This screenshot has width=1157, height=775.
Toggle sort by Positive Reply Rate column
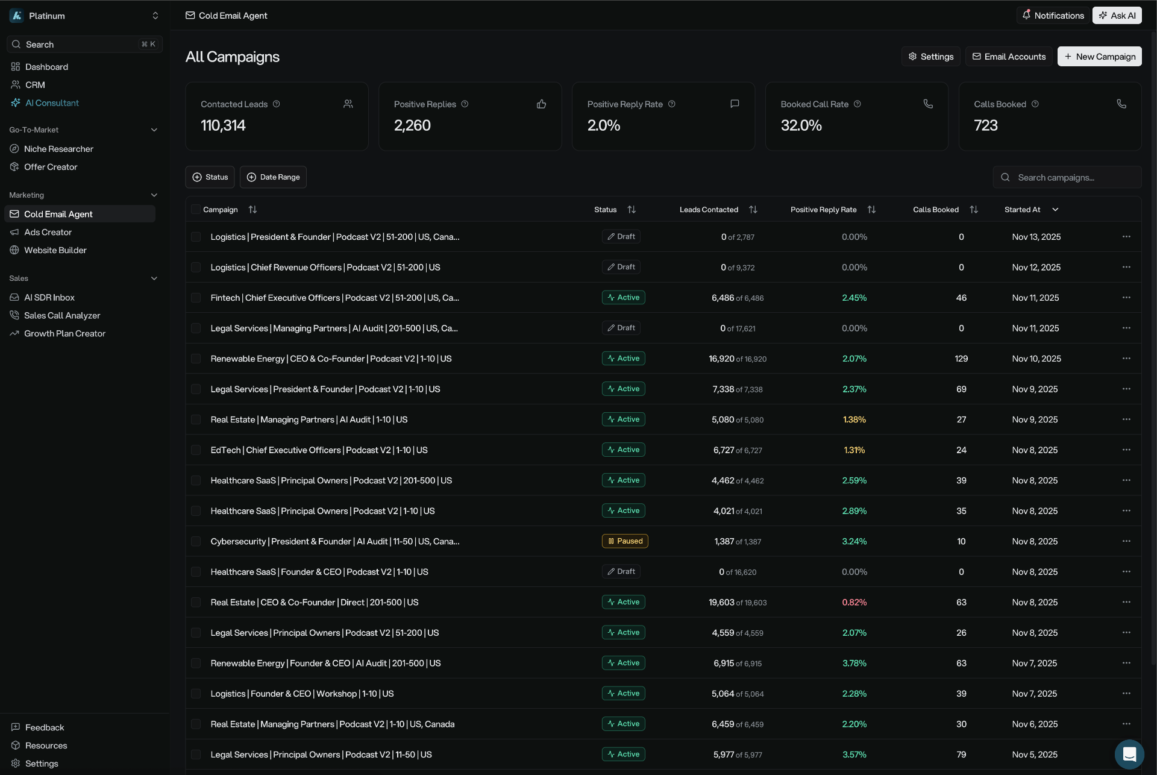coord(872,209)
